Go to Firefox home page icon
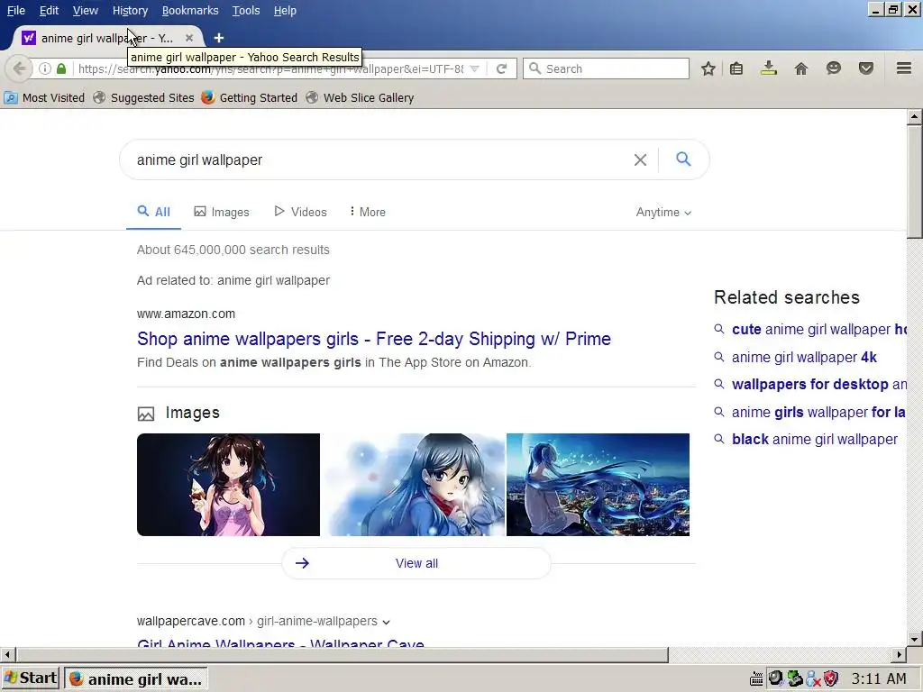Image resolution: width=923 pixels, height=692 pixels. click(801, 68)
